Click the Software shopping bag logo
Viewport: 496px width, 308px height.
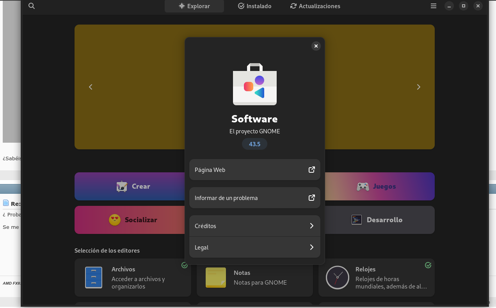coord(255,84)
